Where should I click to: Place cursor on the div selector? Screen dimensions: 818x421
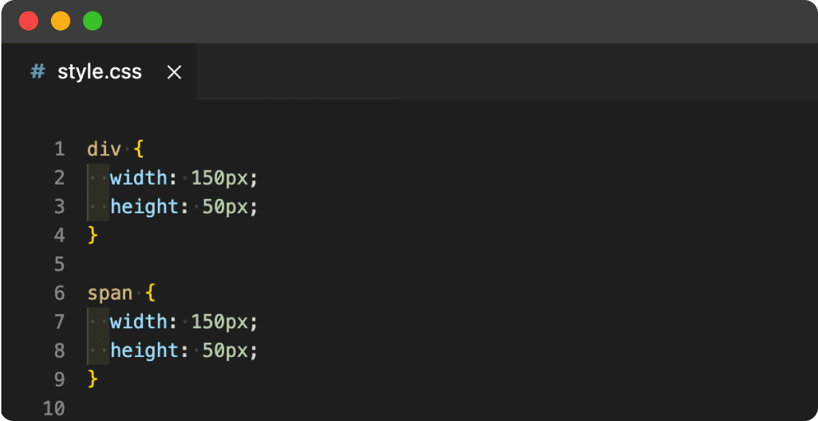click(x=103, y=149)
